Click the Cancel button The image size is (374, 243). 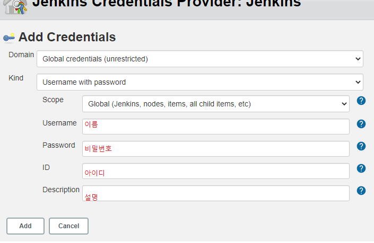(68, 226)
